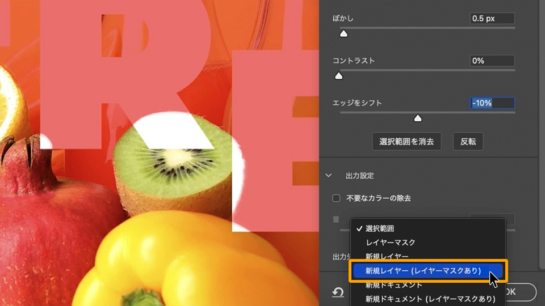Click the reset (undo arrow) icon
The height and width of the screenshot is (306, 545).
[338, 292]
